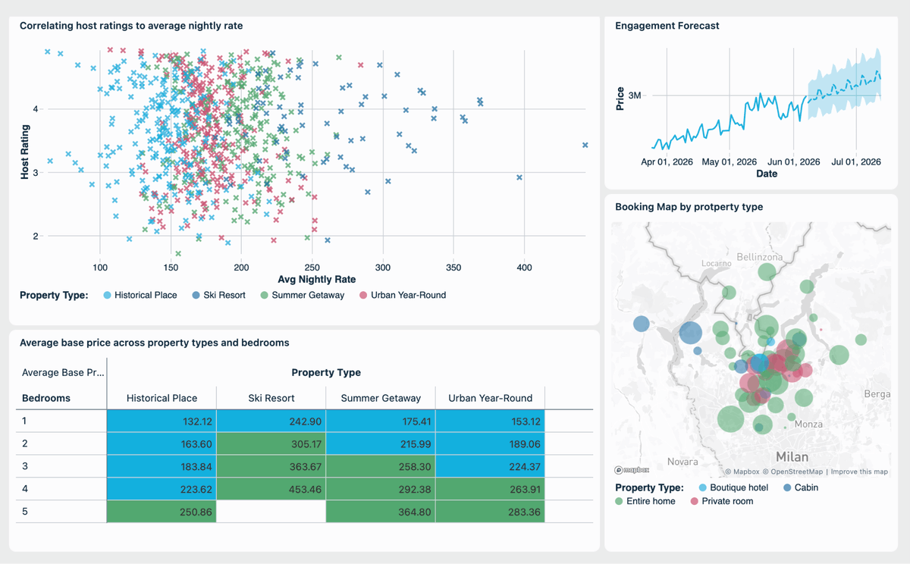Toggle Summer Getaway in scatter chart legend
The height and width of the screenshot is (564, 910).
(302, 295)
